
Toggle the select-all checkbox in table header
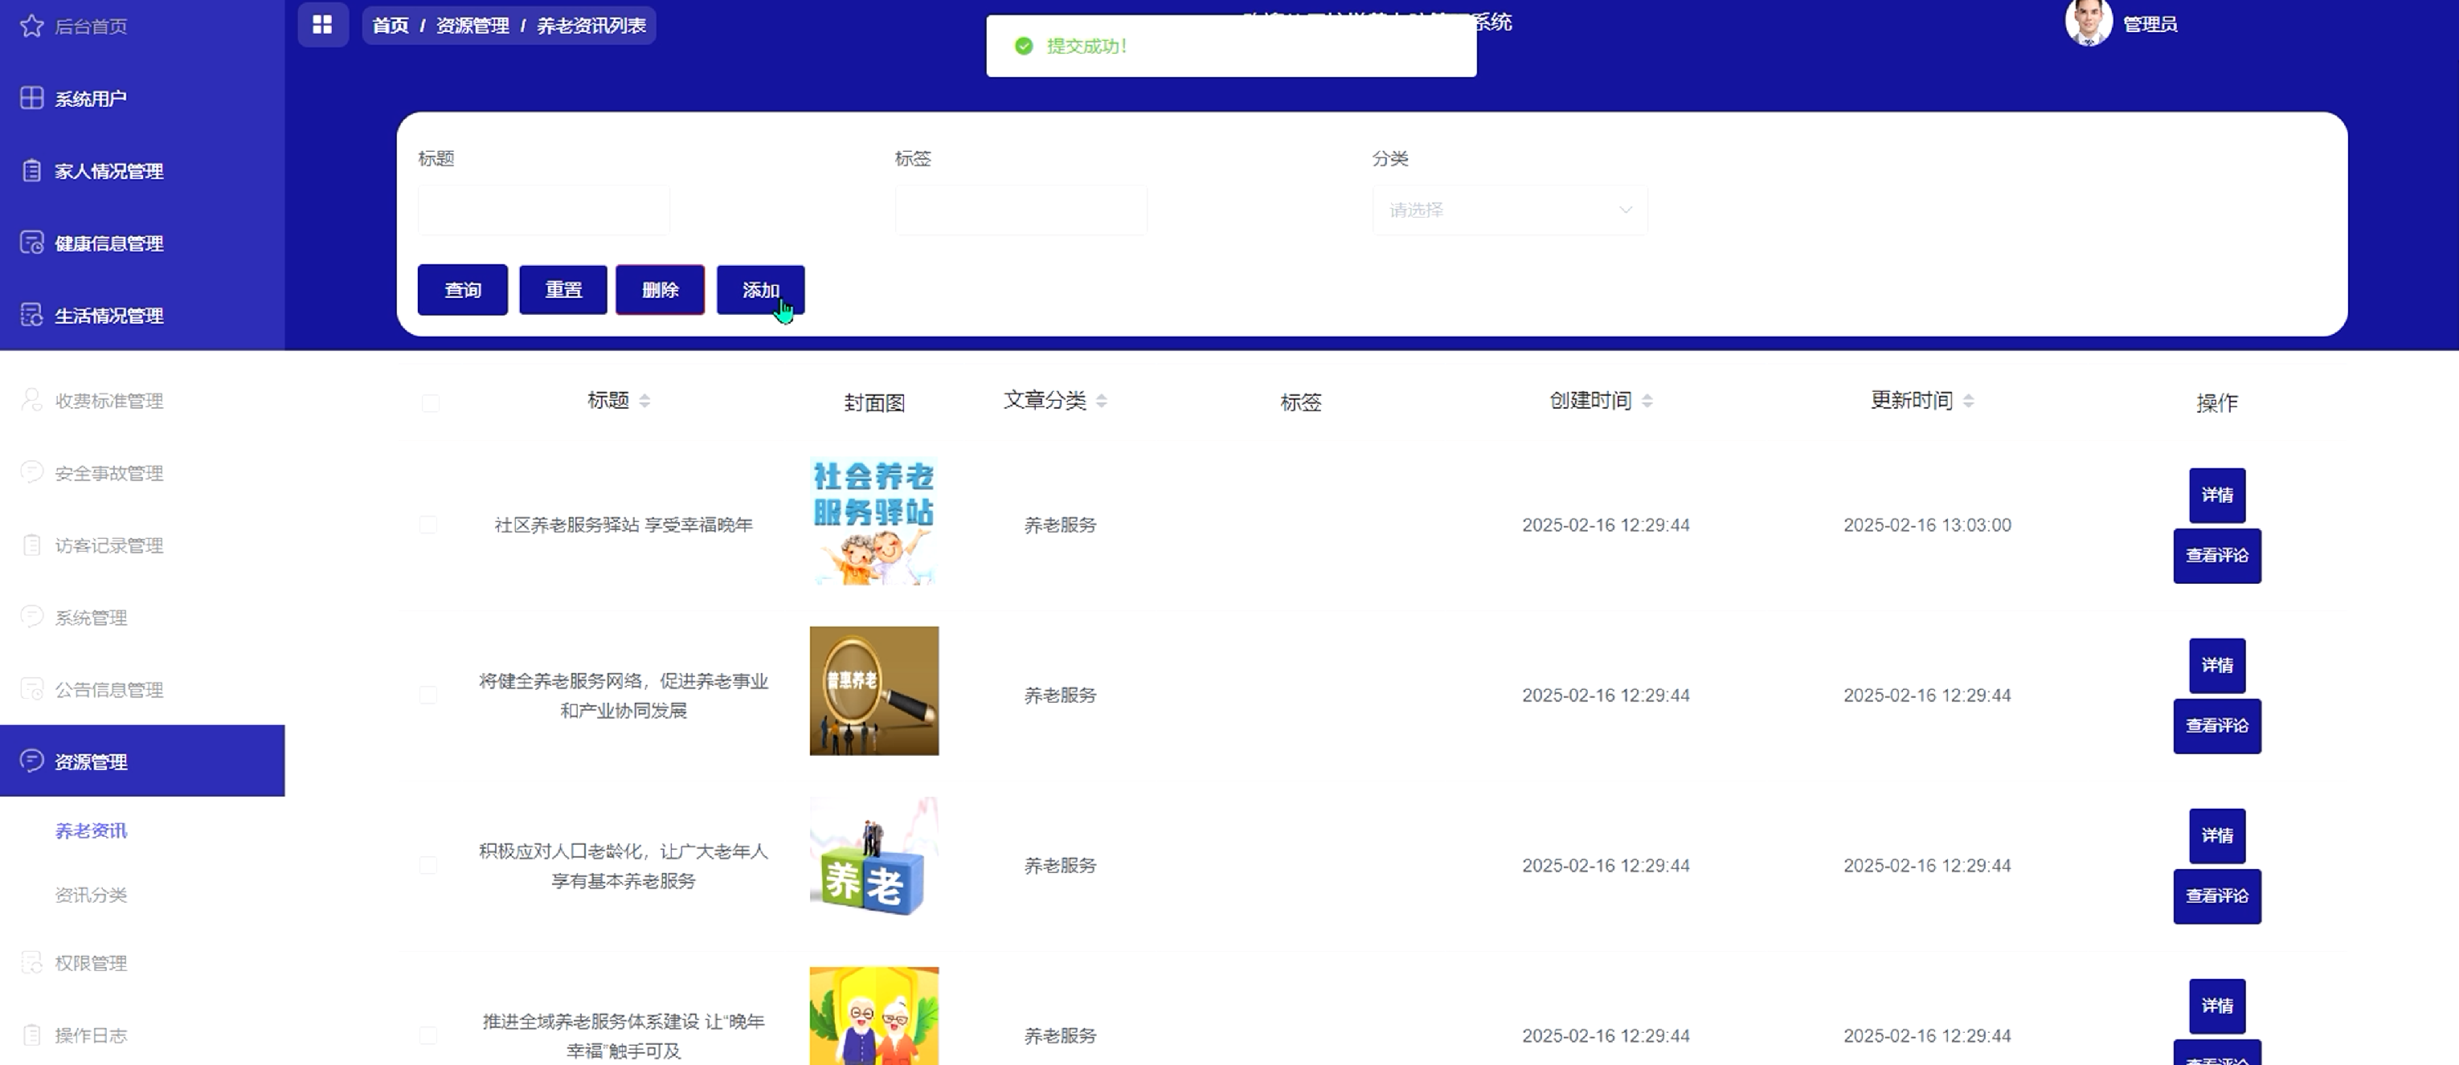tap(431, 404)
